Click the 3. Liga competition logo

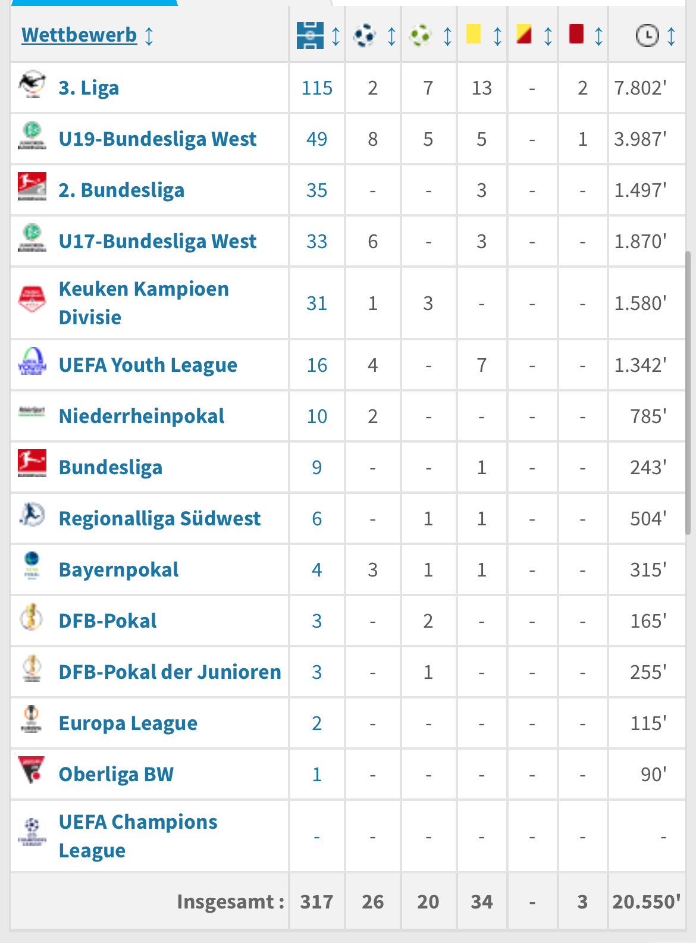point(32,85)
